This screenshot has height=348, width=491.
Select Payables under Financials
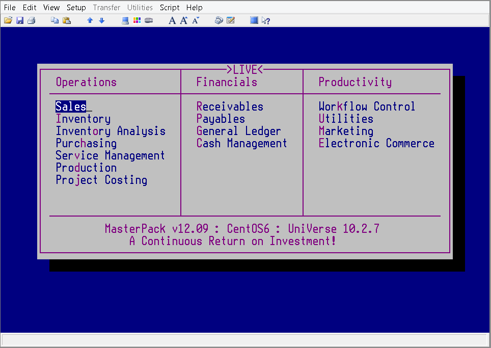221,119
